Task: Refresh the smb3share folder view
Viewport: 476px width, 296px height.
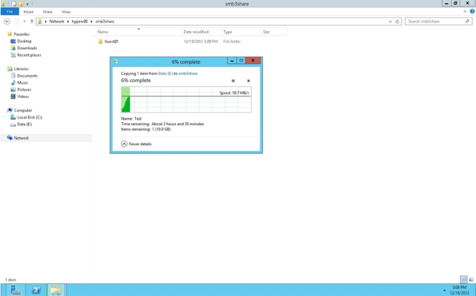Action: tap(397, 21)
